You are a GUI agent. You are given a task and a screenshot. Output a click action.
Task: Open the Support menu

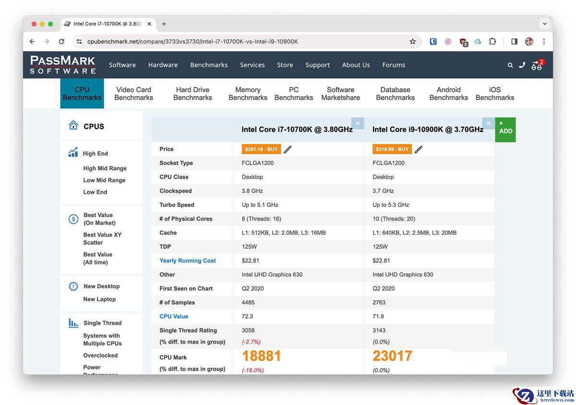pos(318,65)
